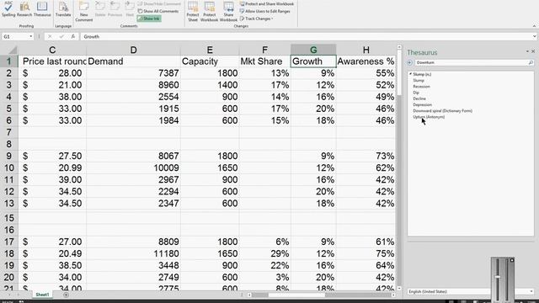The height and width of the screenshot is (303, 539).
Task: Click the Capacity header cell
Action: [x=210, y=61]
